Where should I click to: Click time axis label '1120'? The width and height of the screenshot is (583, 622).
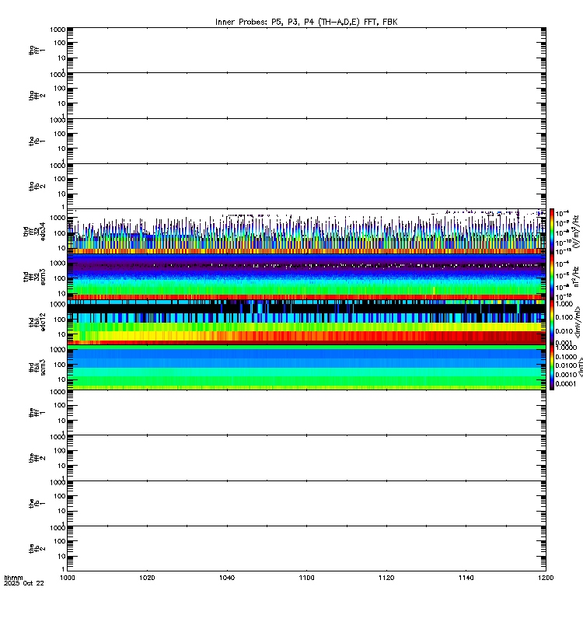point(386,578)
